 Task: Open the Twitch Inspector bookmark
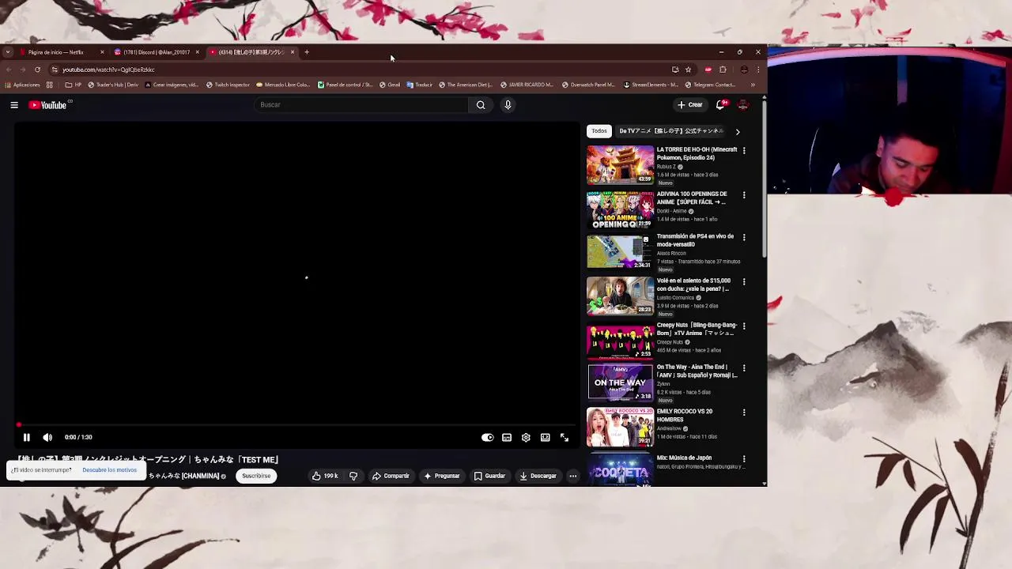228,85
